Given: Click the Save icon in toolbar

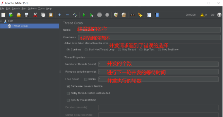Looking at the screenshot, I should (26, 15).
